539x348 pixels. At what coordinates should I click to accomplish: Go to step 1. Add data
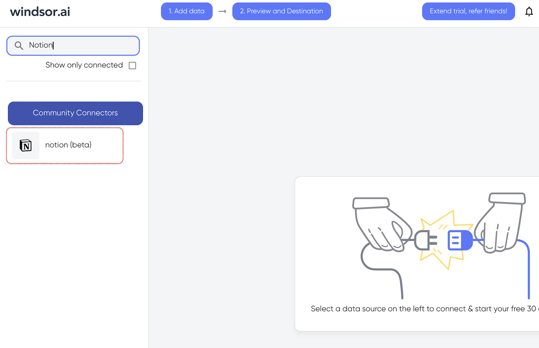click(187, 11)
